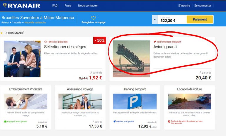Click Se connecter to log in
This screenshot has width=226, height=136.
click(202, 6)
